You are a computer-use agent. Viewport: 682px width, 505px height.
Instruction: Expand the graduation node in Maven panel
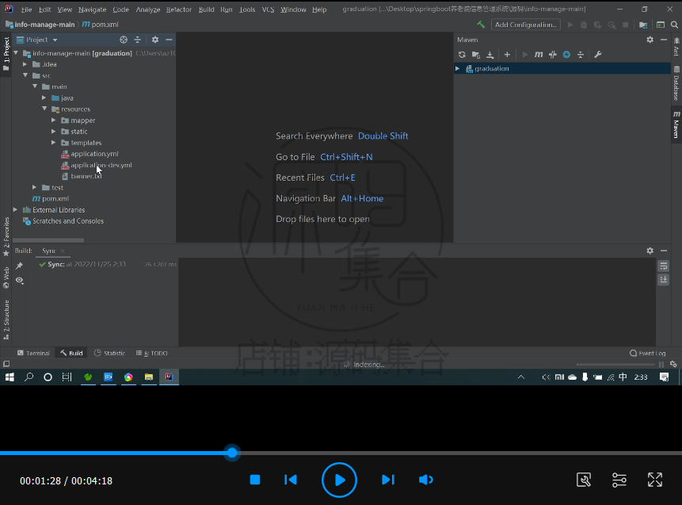click(457, 68)
